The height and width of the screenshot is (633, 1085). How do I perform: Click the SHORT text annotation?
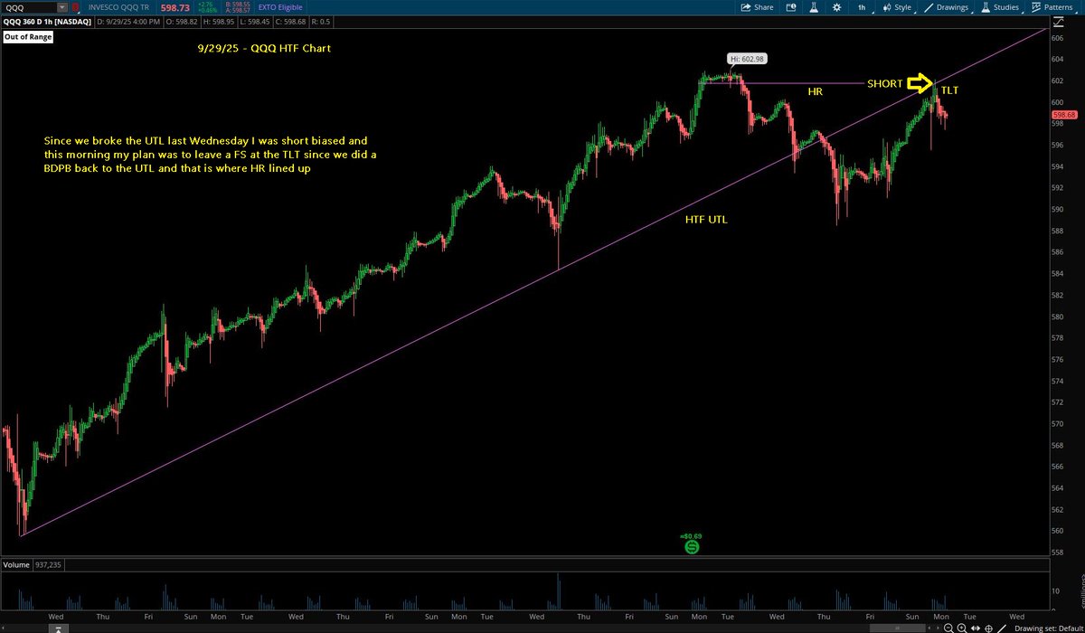click(x=884, y=83)
